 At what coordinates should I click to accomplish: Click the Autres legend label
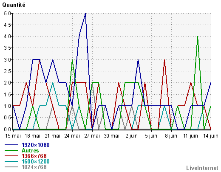30,150
